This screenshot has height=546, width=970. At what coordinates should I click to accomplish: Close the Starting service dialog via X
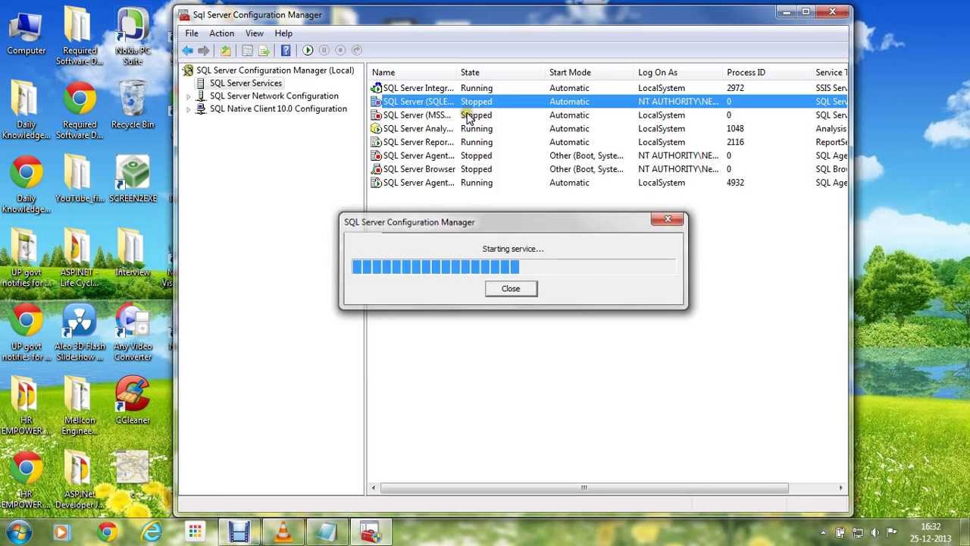pos(668,220)
